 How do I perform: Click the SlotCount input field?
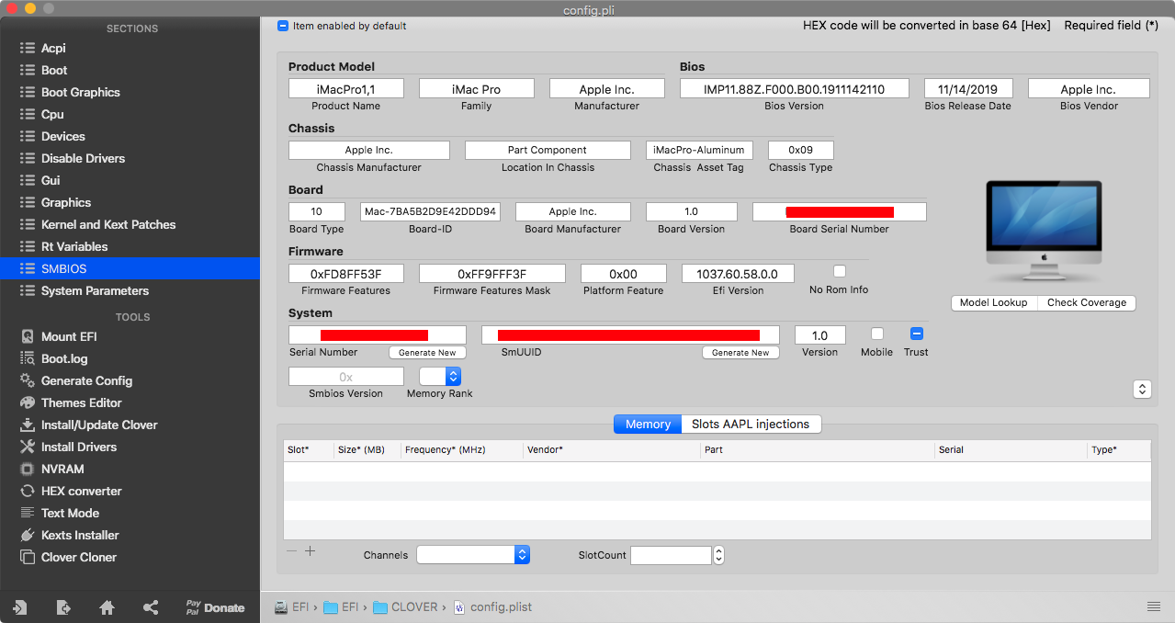click(x=671, y=555)
